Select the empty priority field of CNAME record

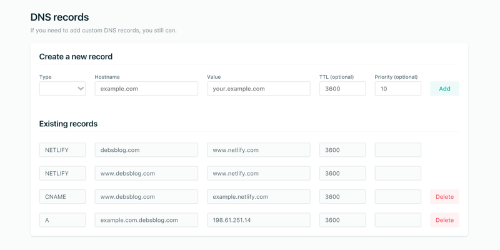pos(397,197)
